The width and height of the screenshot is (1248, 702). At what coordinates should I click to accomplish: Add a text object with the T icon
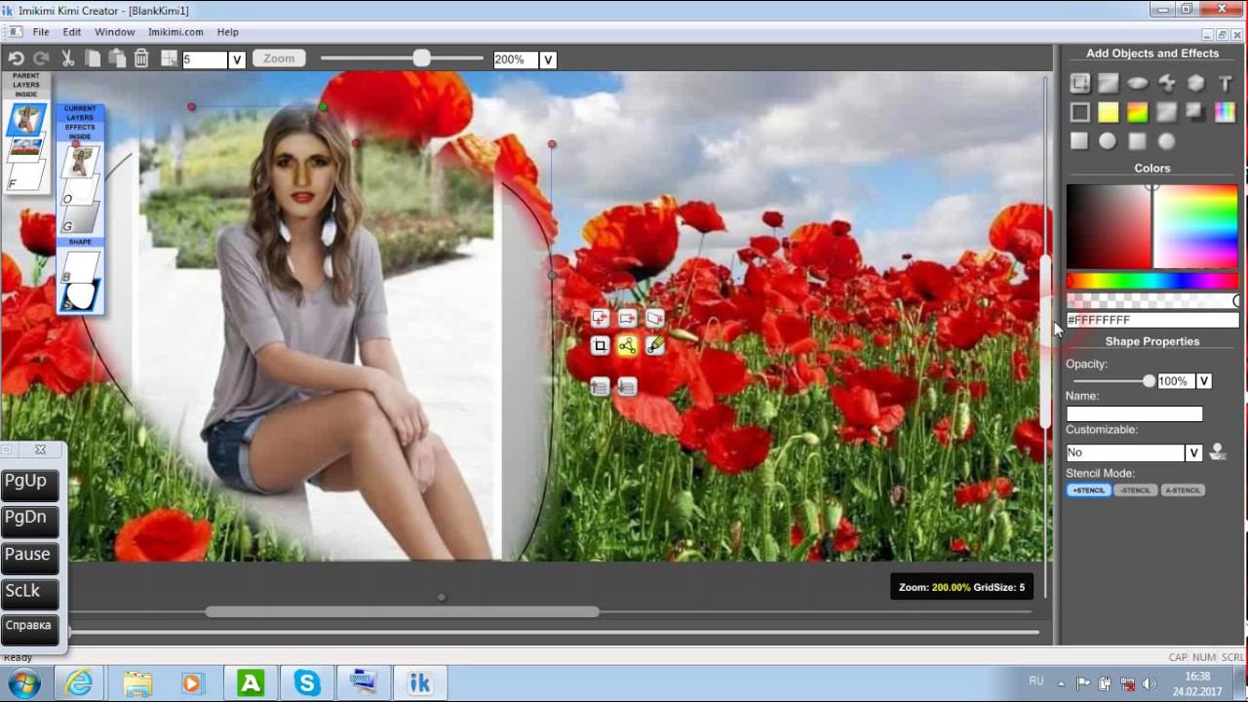pos(1226,84)
